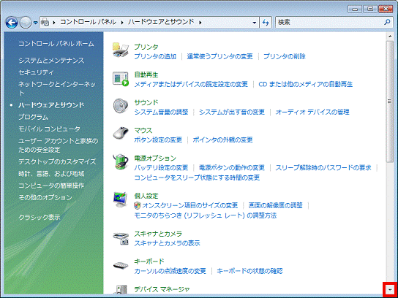Open the 電源オプション heading link

click(x=155, y=158)
